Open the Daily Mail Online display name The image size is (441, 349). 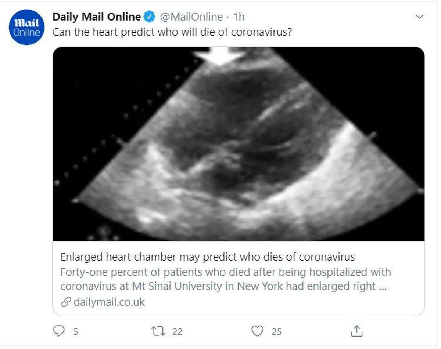point(97,17)
